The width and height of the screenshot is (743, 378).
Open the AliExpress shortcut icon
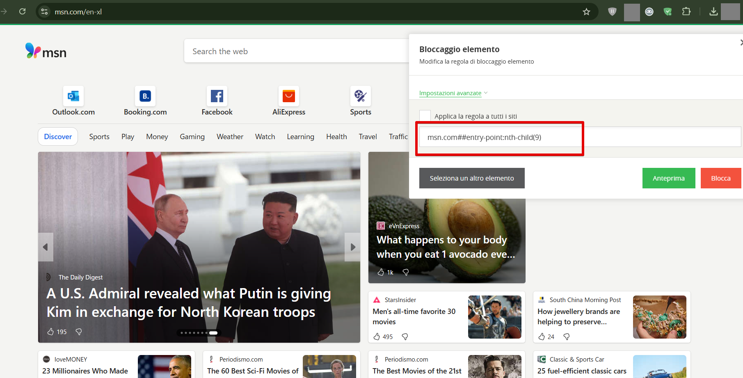(x=289, y=96)
